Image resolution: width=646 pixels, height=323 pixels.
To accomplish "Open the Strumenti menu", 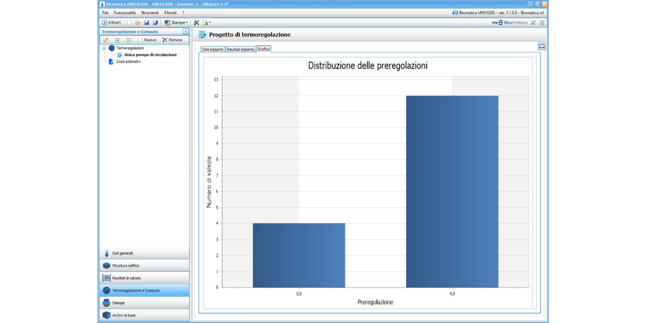I will coord(150,12).
